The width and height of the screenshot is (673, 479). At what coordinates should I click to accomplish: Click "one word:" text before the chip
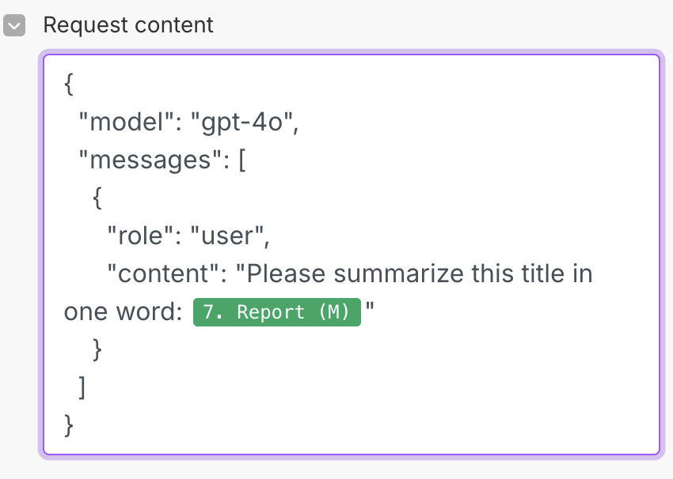(124, 312)
